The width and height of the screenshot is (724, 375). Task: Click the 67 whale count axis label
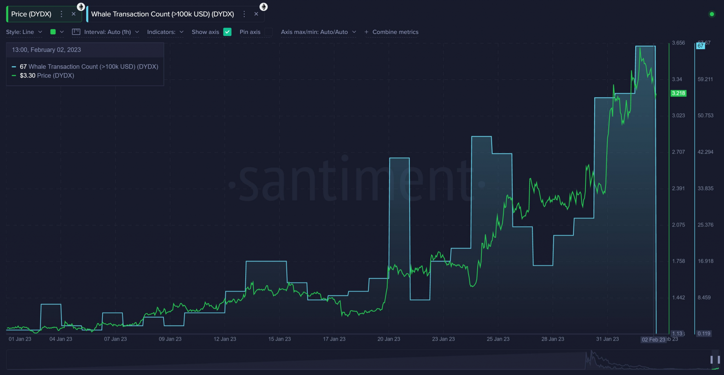tap(700, 46)
